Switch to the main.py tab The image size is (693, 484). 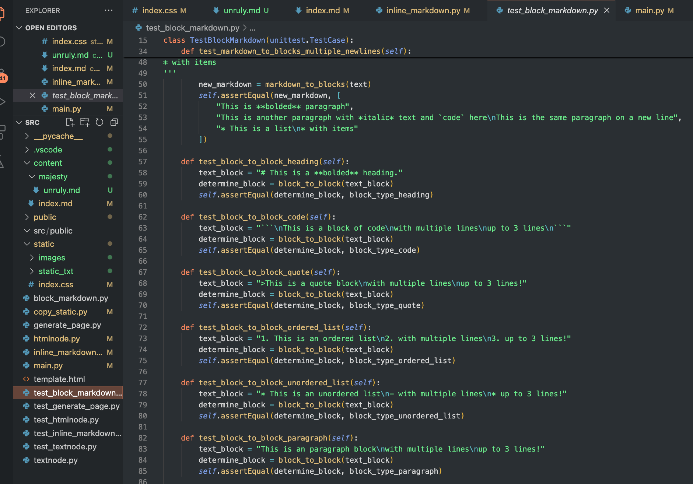(650, 10)
